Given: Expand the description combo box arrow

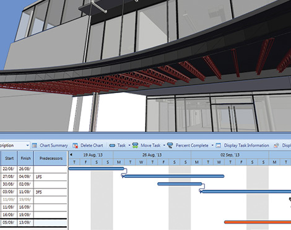Looking at the screenshot, I should tap(27, 146).
